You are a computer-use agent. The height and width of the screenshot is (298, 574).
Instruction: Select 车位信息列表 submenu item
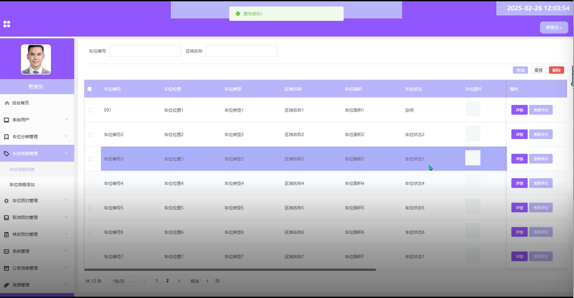(x=37, y=170)
